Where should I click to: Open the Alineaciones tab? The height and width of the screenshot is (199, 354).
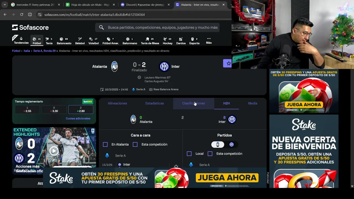tap(117, 103)
